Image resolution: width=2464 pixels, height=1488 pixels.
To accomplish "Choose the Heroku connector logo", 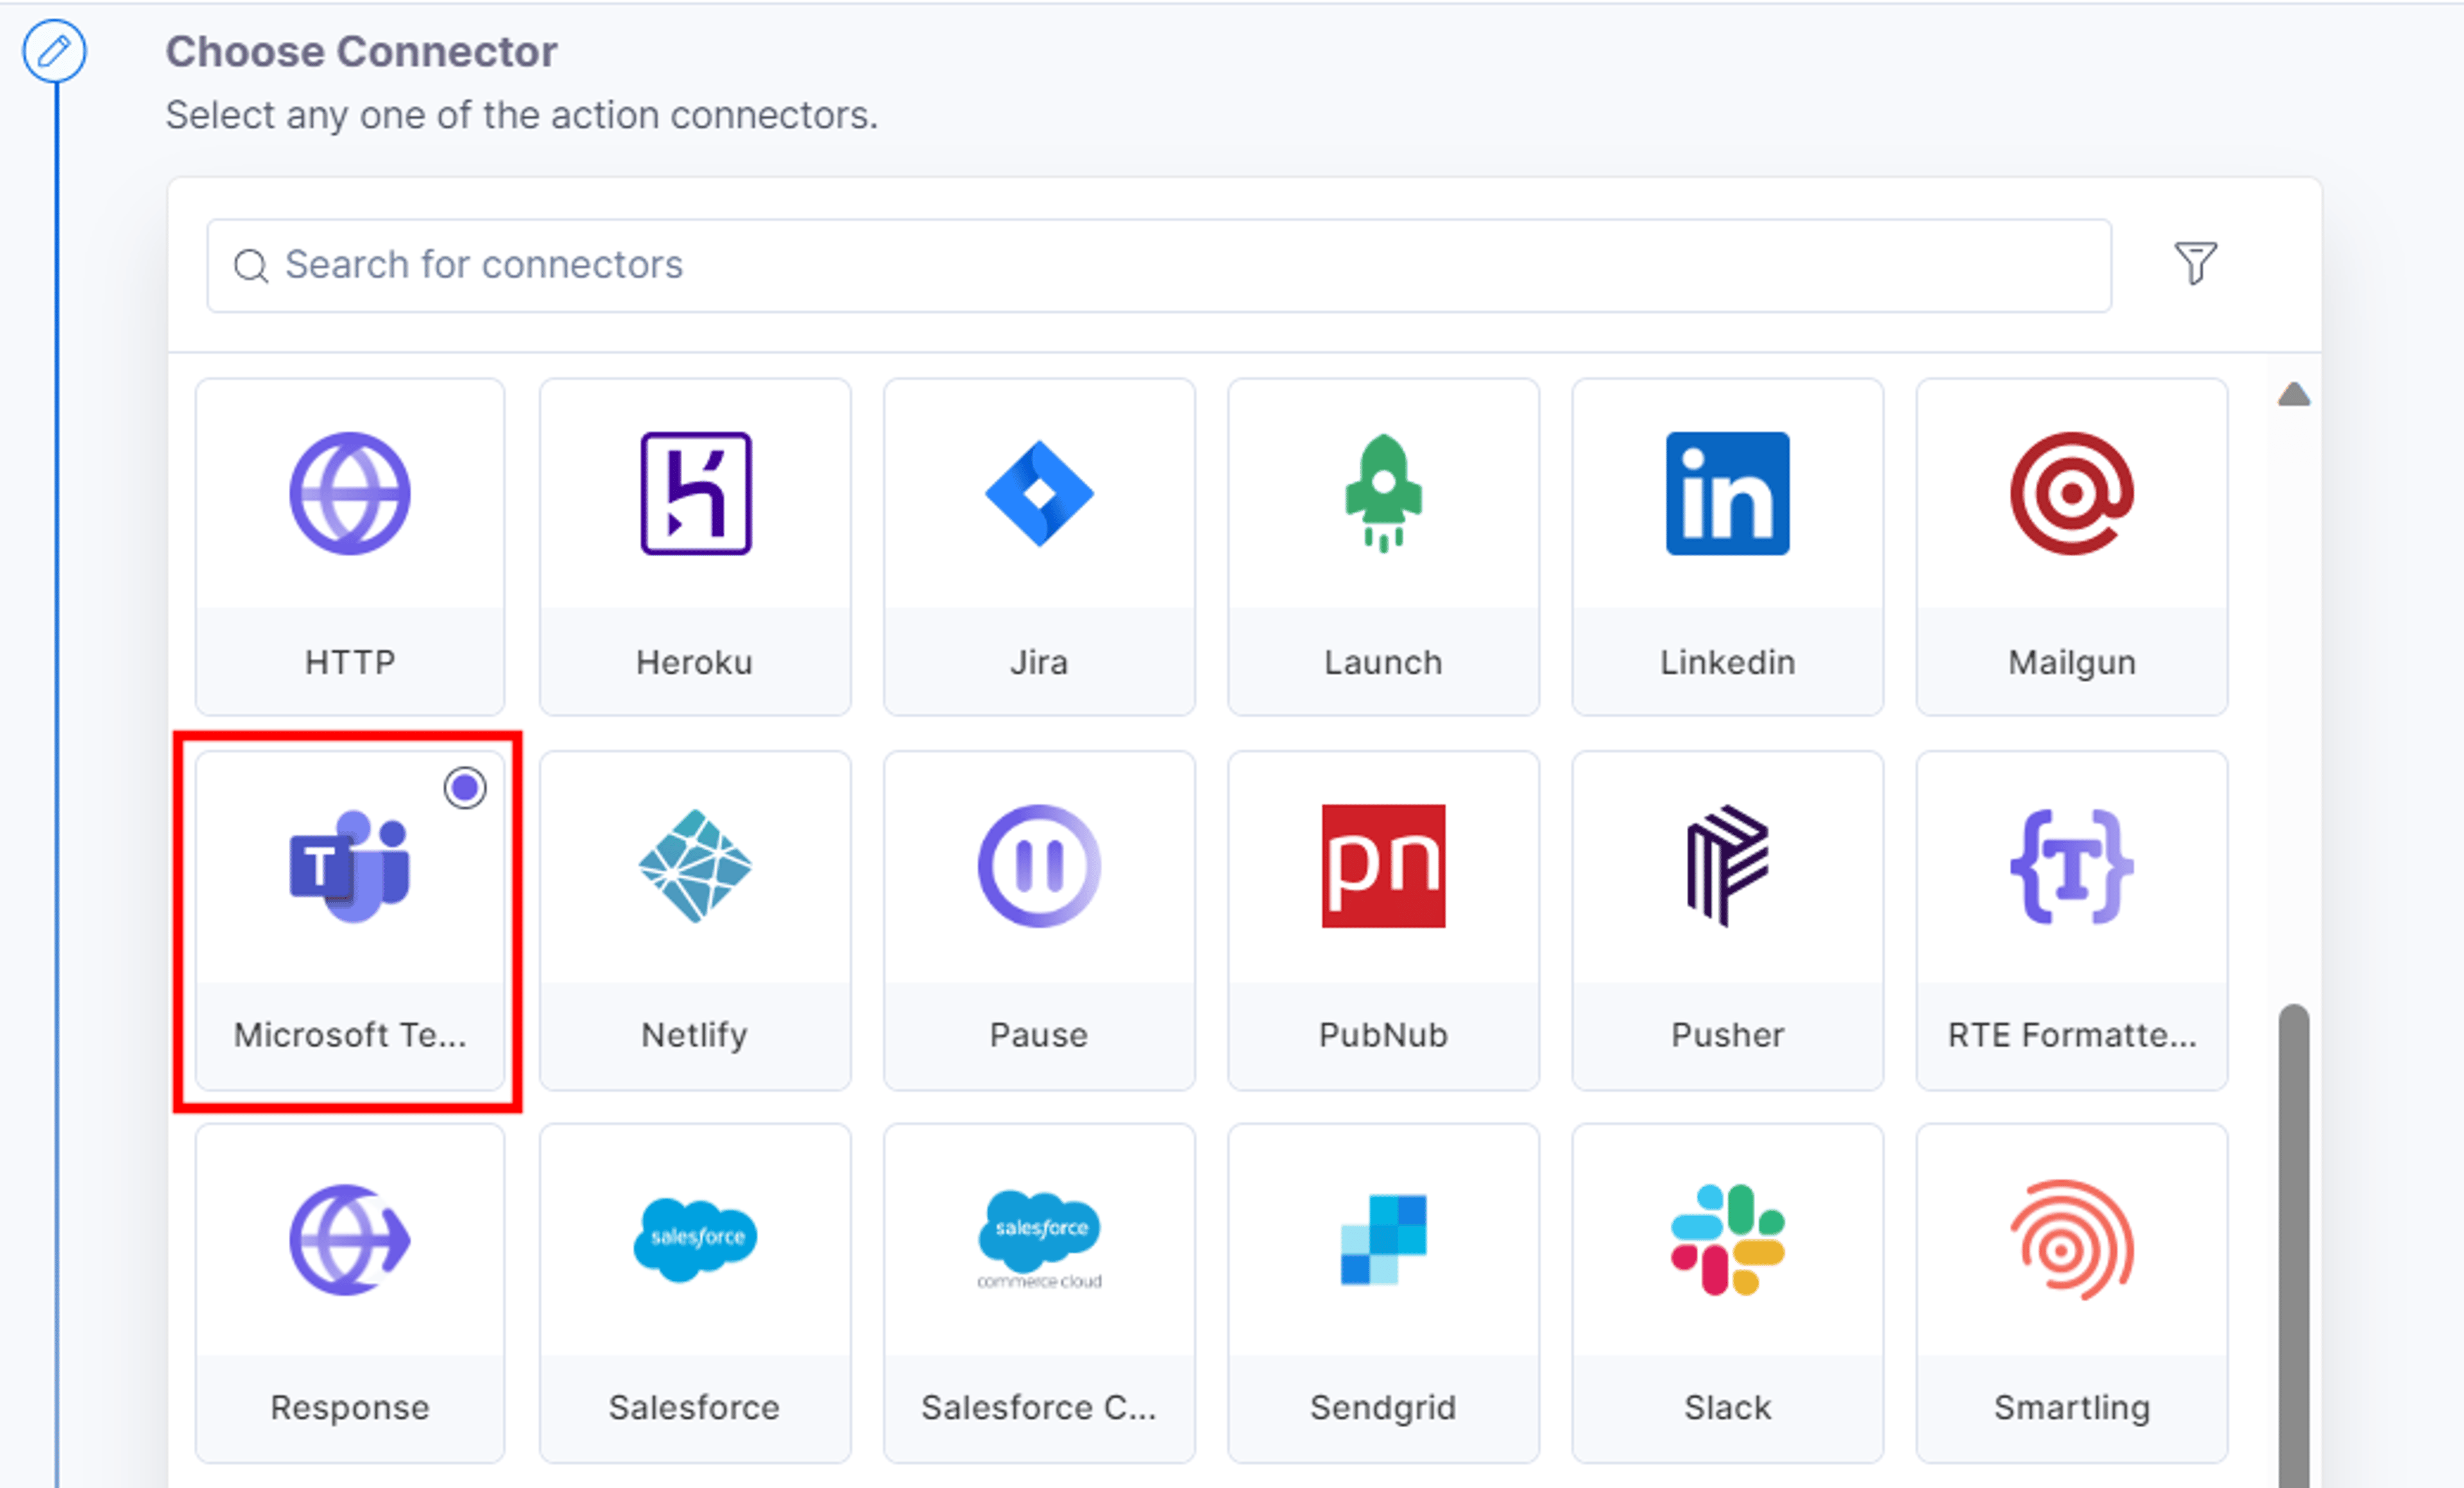I will click(x=696, y=494).
